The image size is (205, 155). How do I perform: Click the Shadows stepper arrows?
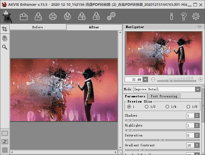(197, 115)
